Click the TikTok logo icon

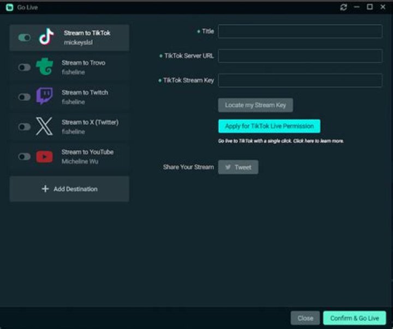46,37
